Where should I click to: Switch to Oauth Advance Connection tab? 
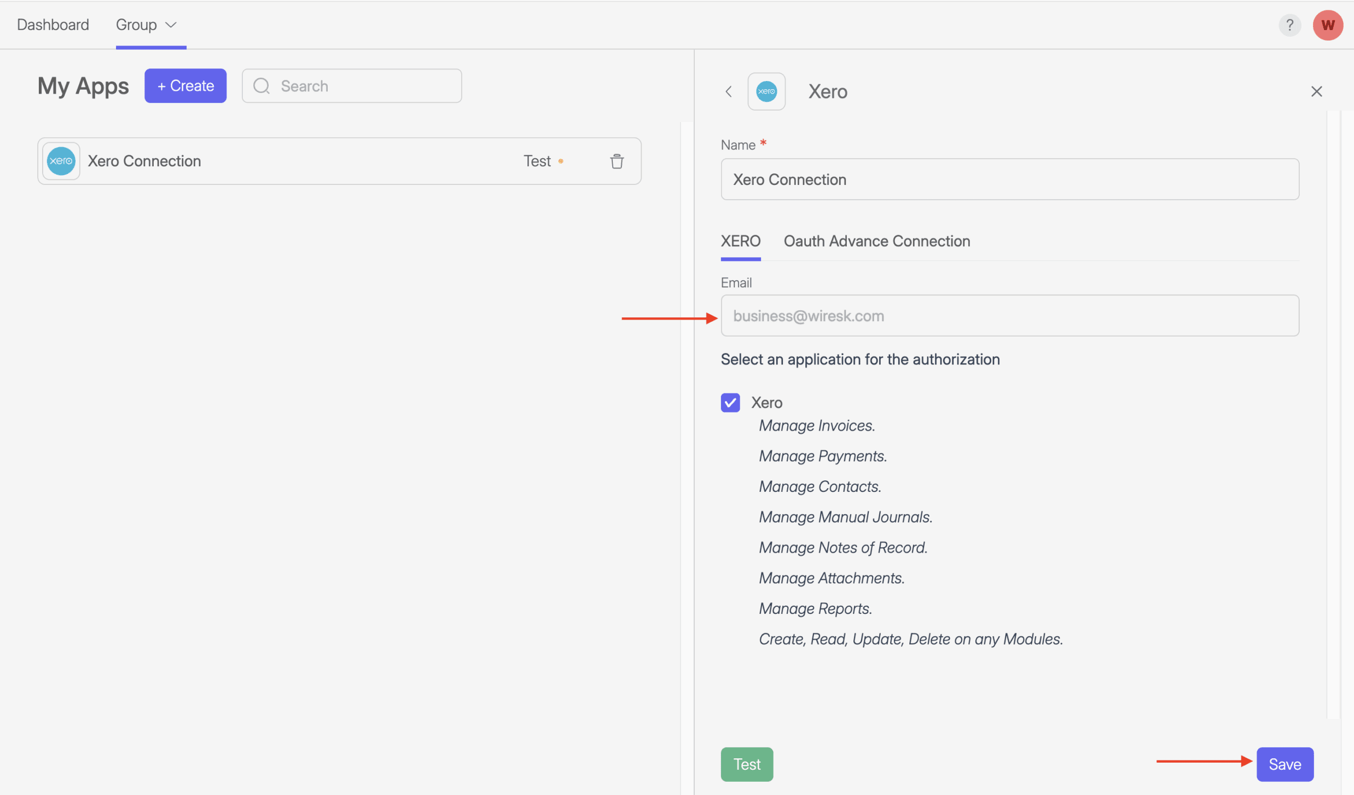[x=876, y=241]
